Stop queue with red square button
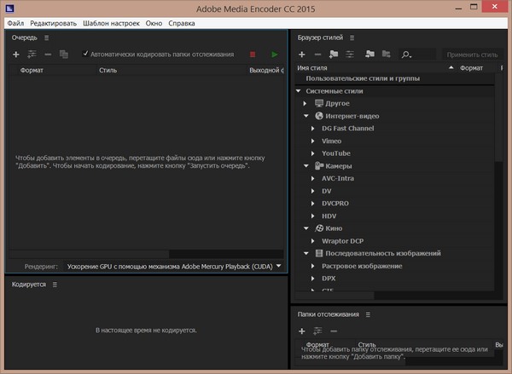The width and height of the screenshot is (512, 374). (253, 55)
